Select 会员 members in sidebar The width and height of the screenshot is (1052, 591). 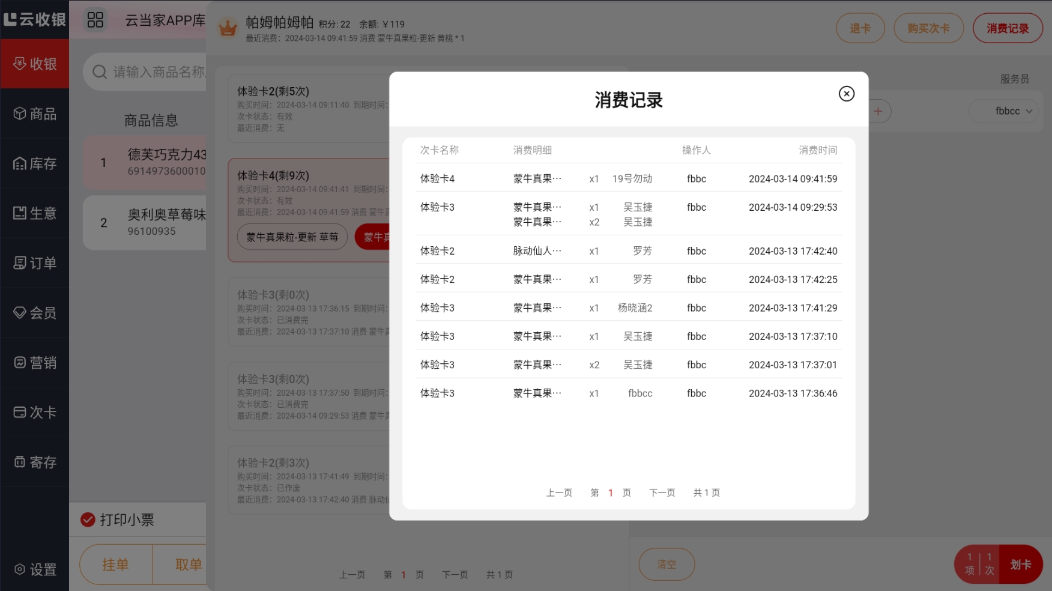tap(35, 313)
